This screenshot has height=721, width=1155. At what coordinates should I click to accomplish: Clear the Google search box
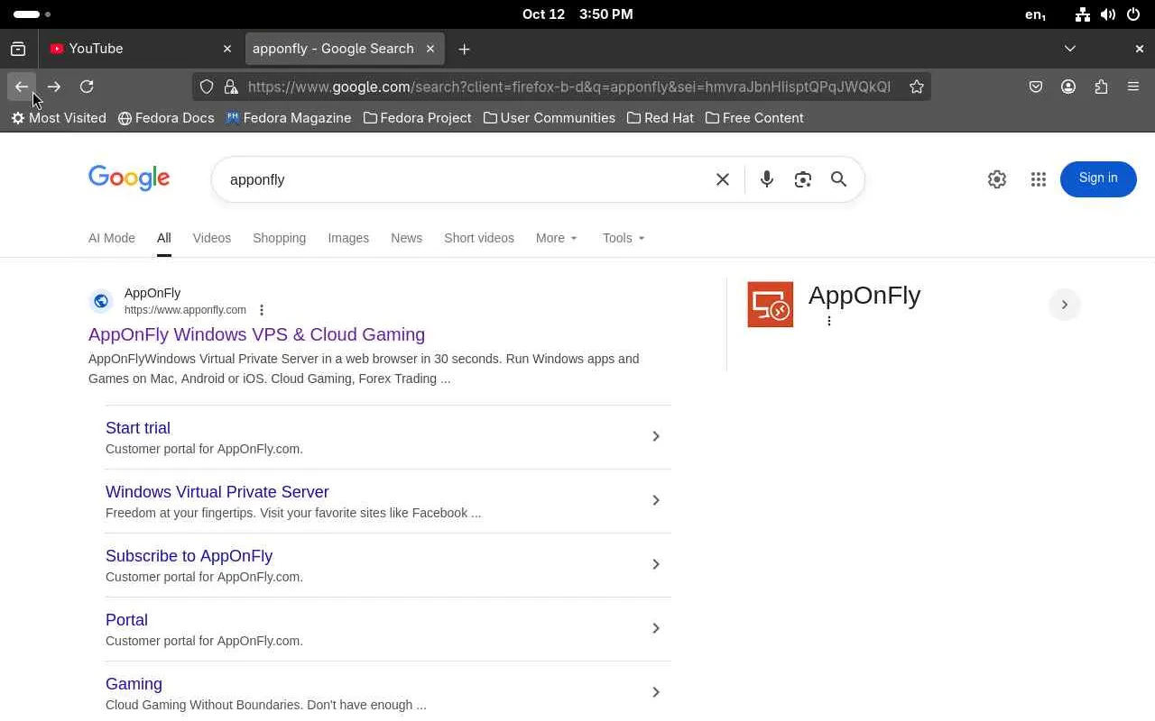(x=723, y=179)
